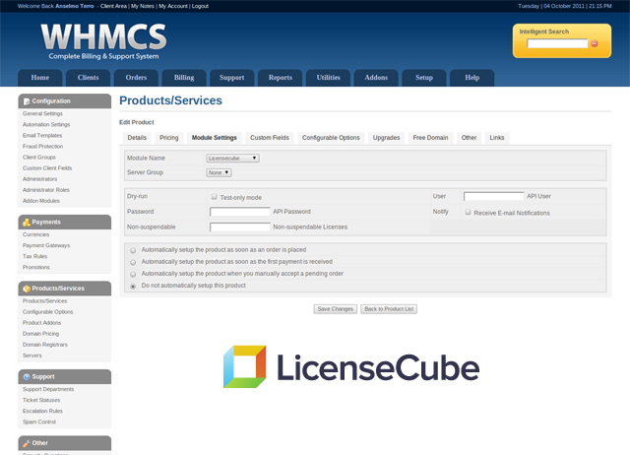The image size is (630, 455).
Task: Switch to the Details tab
Action: coord(137,138)
